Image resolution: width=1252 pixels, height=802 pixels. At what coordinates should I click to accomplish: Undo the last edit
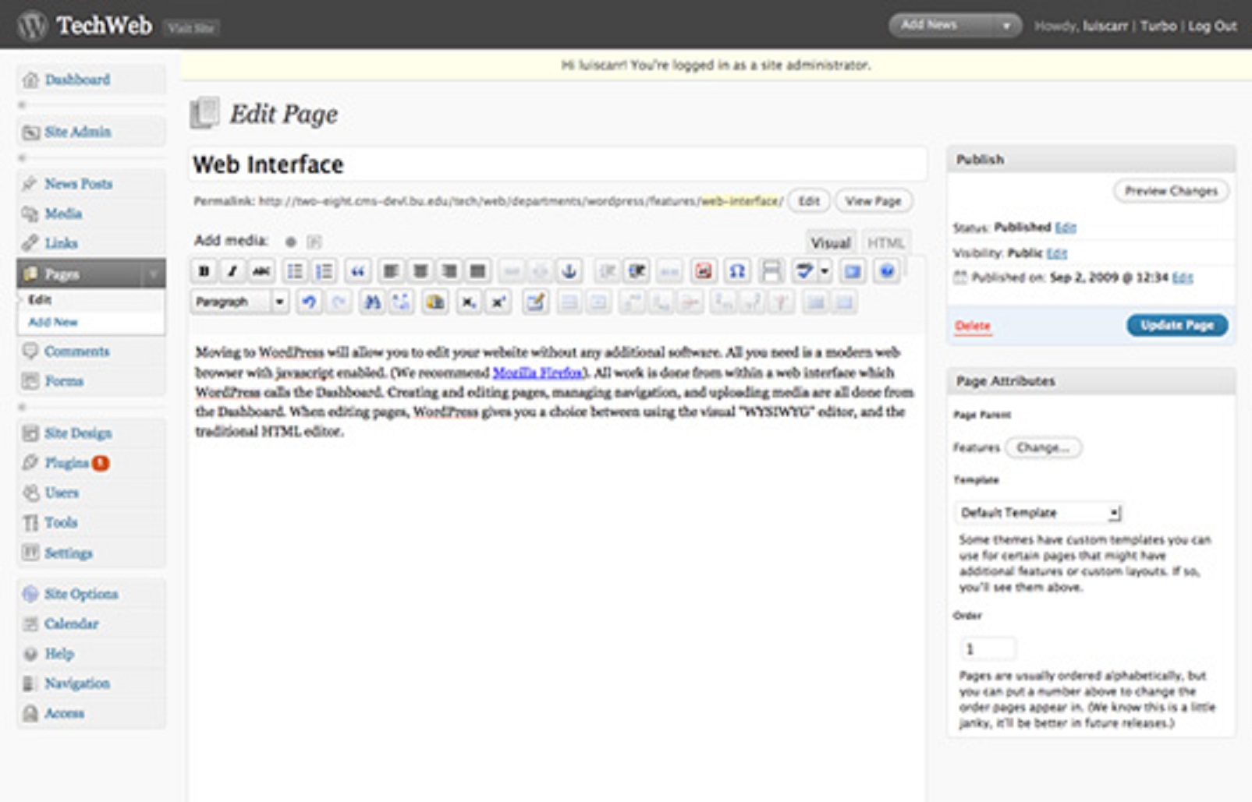(310, 302)
